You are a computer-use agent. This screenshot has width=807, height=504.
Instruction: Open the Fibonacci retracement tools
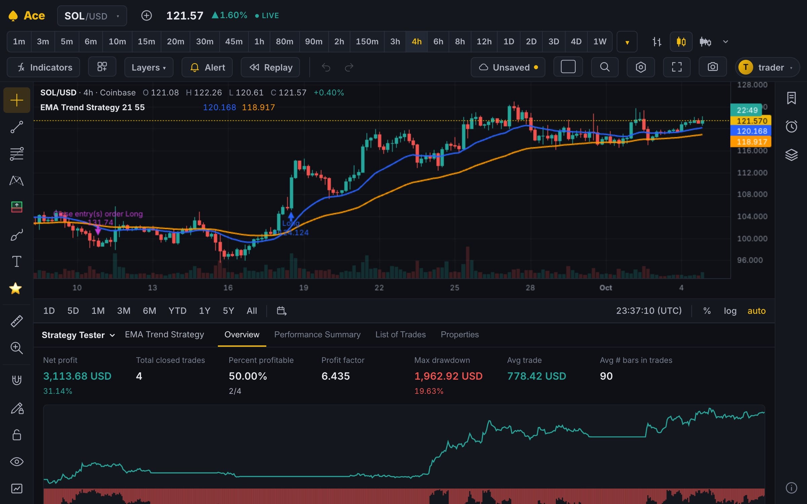16,154
